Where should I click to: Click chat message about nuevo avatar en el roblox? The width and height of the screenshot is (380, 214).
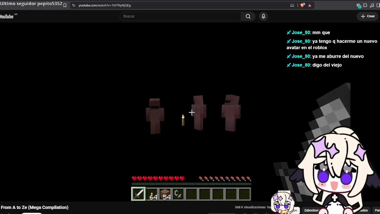[332, 44]
